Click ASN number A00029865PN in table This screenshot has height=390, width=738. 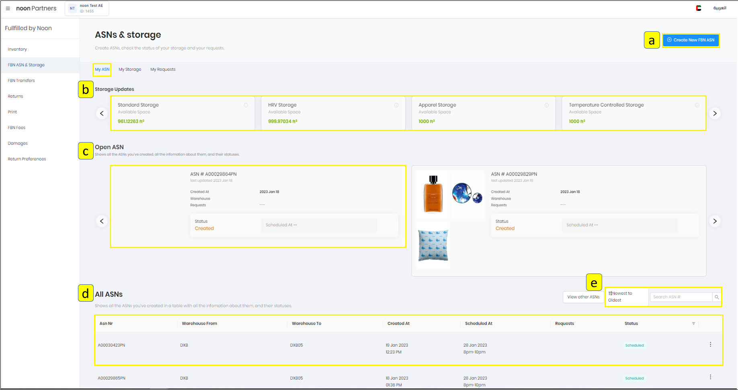(x=111, y=378)
